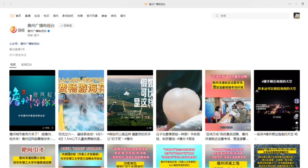This screenshot has width=308, height=168.
Task: Click caption 一起来#随手晒出海南的天空
Action: tap(276, 136)
